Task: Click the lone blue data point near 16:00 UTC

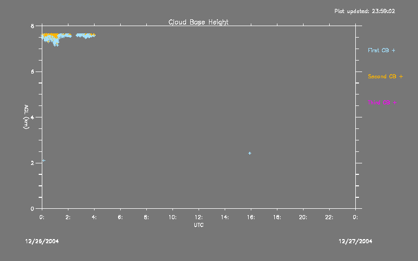Action: click(x=250, y=153)
